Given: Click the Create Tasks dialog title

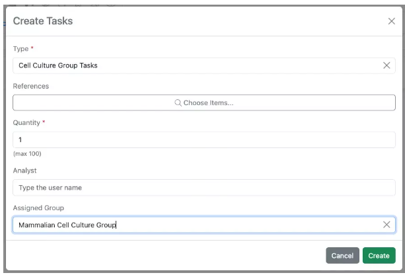Looking at the screenshot, I should (x=43, y=21).
